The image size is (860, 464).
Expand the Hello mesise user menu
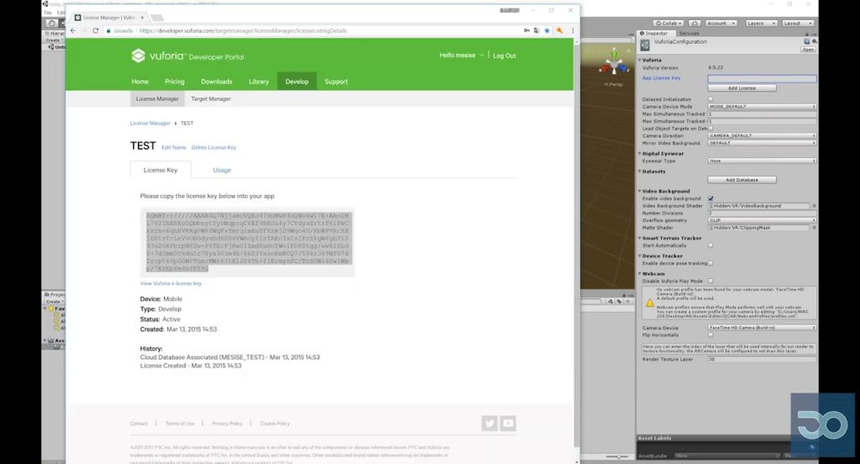pos(461,55)
